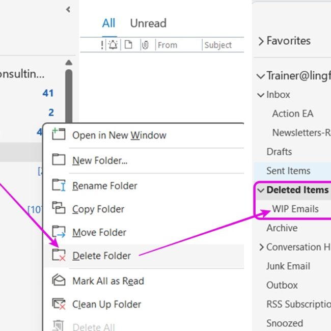Select Delete Folder from the context menu
The image size is (331, 331).
pyautogui.click(x=101, y=256)
